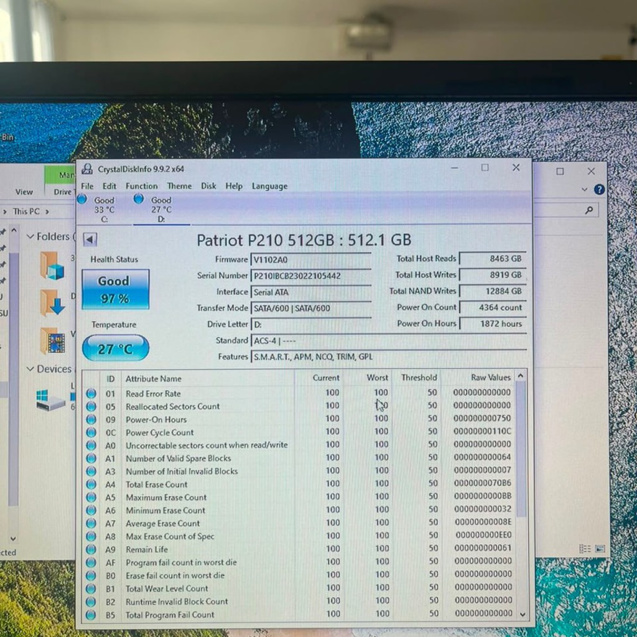Click the status icon for Max Erase Count of Spec
This screenshot has width=637, height=637.
pyautogui.click(x=91, y=536)
